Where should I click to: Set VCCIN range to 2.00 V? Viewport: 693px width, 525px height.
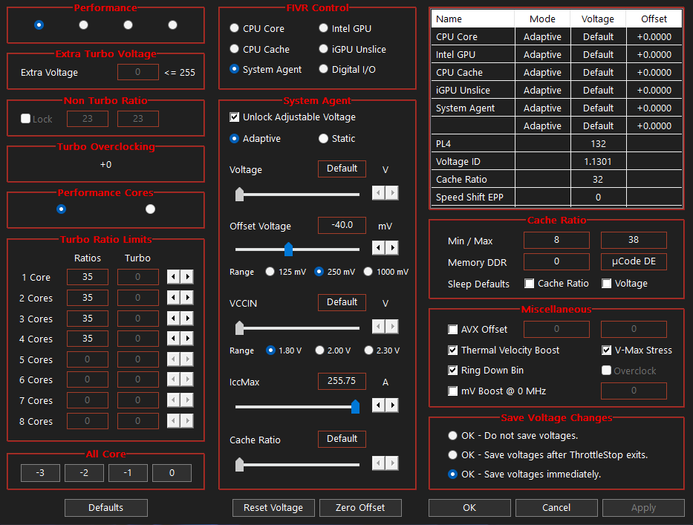click(319, 350)
